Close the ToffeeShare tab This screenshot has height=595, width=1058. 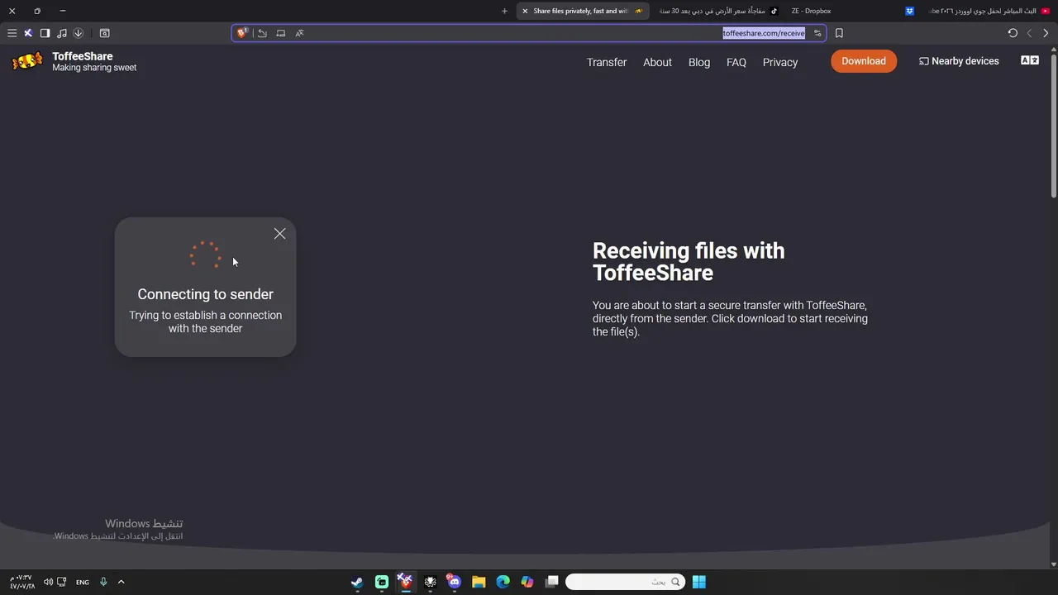(x=525, y=11)
